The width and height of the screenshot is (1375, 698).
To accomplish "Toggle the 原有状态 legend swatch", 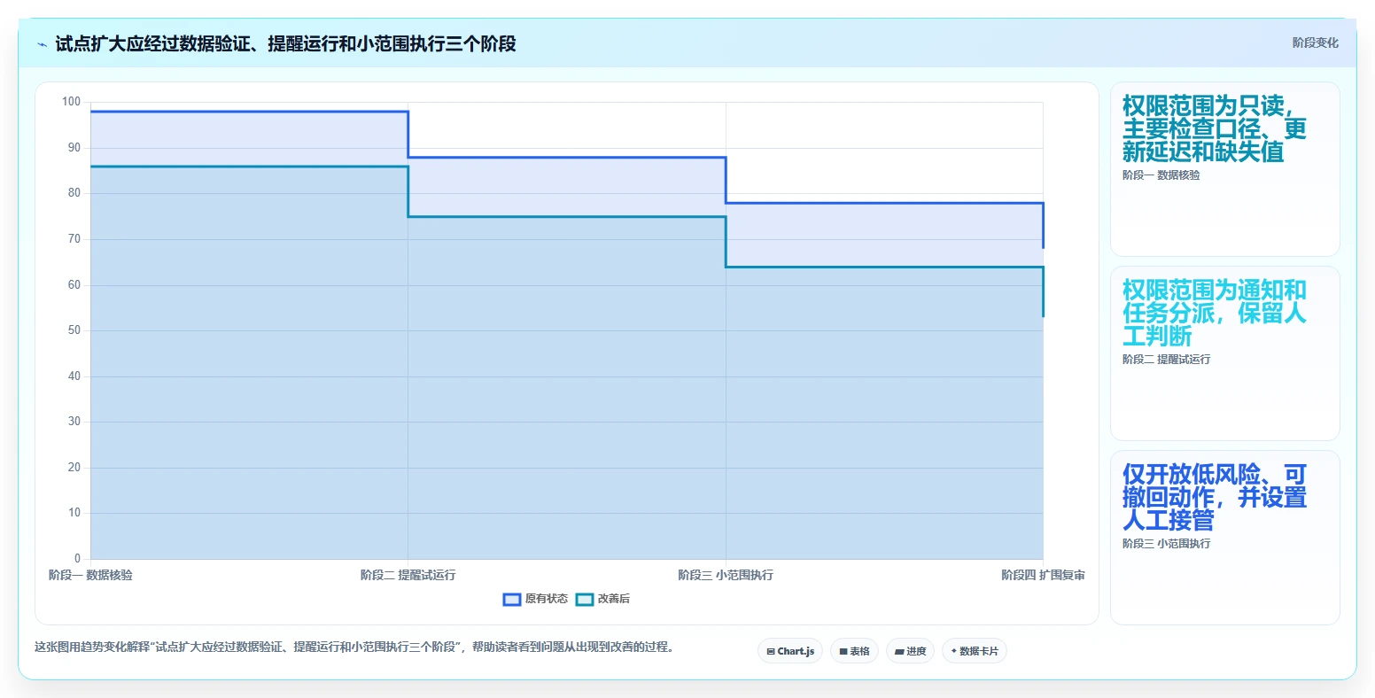I will coord(511,600).
